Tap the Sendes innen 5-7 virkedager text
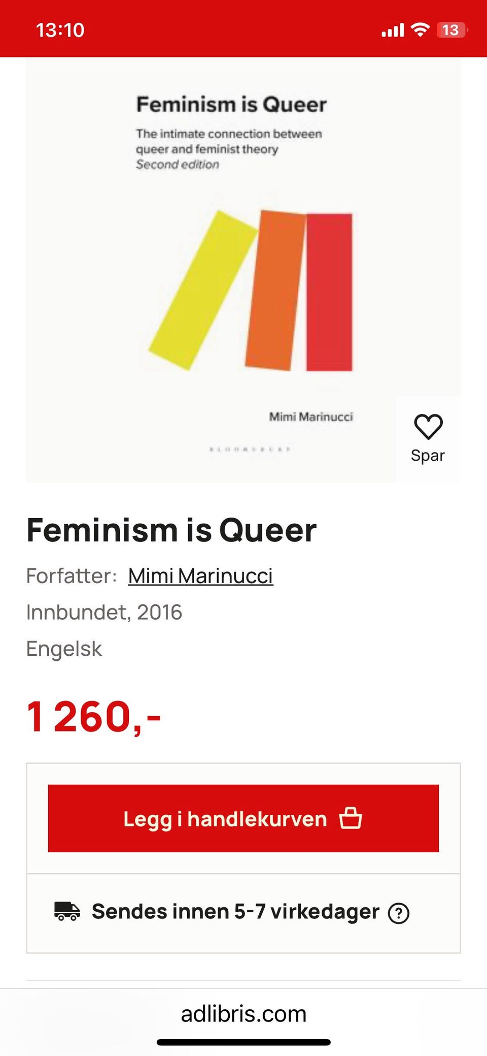 235,911
